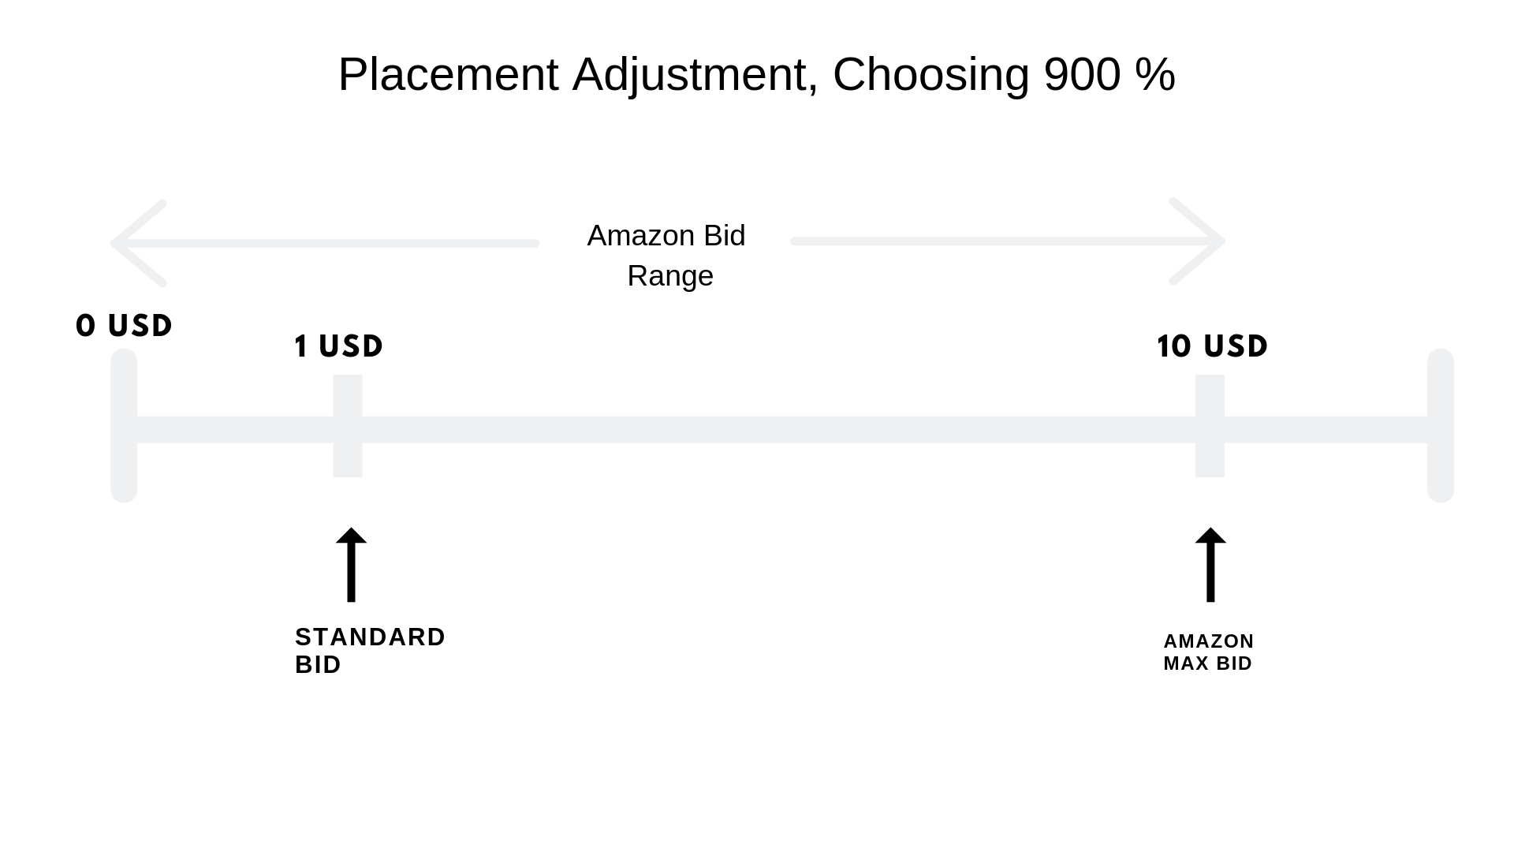Click the left end cap of the scale
Viewport: 1514px width, 852px height.
[x=124, y=426]
